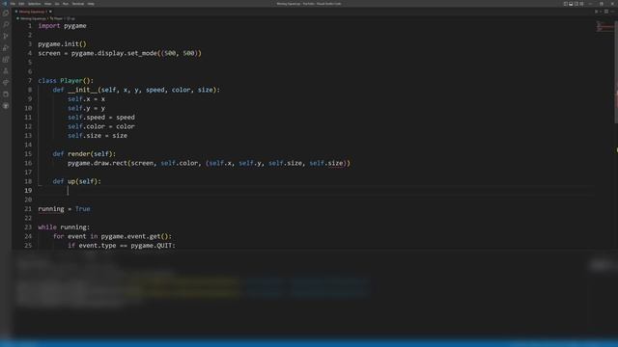
Task: Open the View menu
Action: [x=47, y=4]
